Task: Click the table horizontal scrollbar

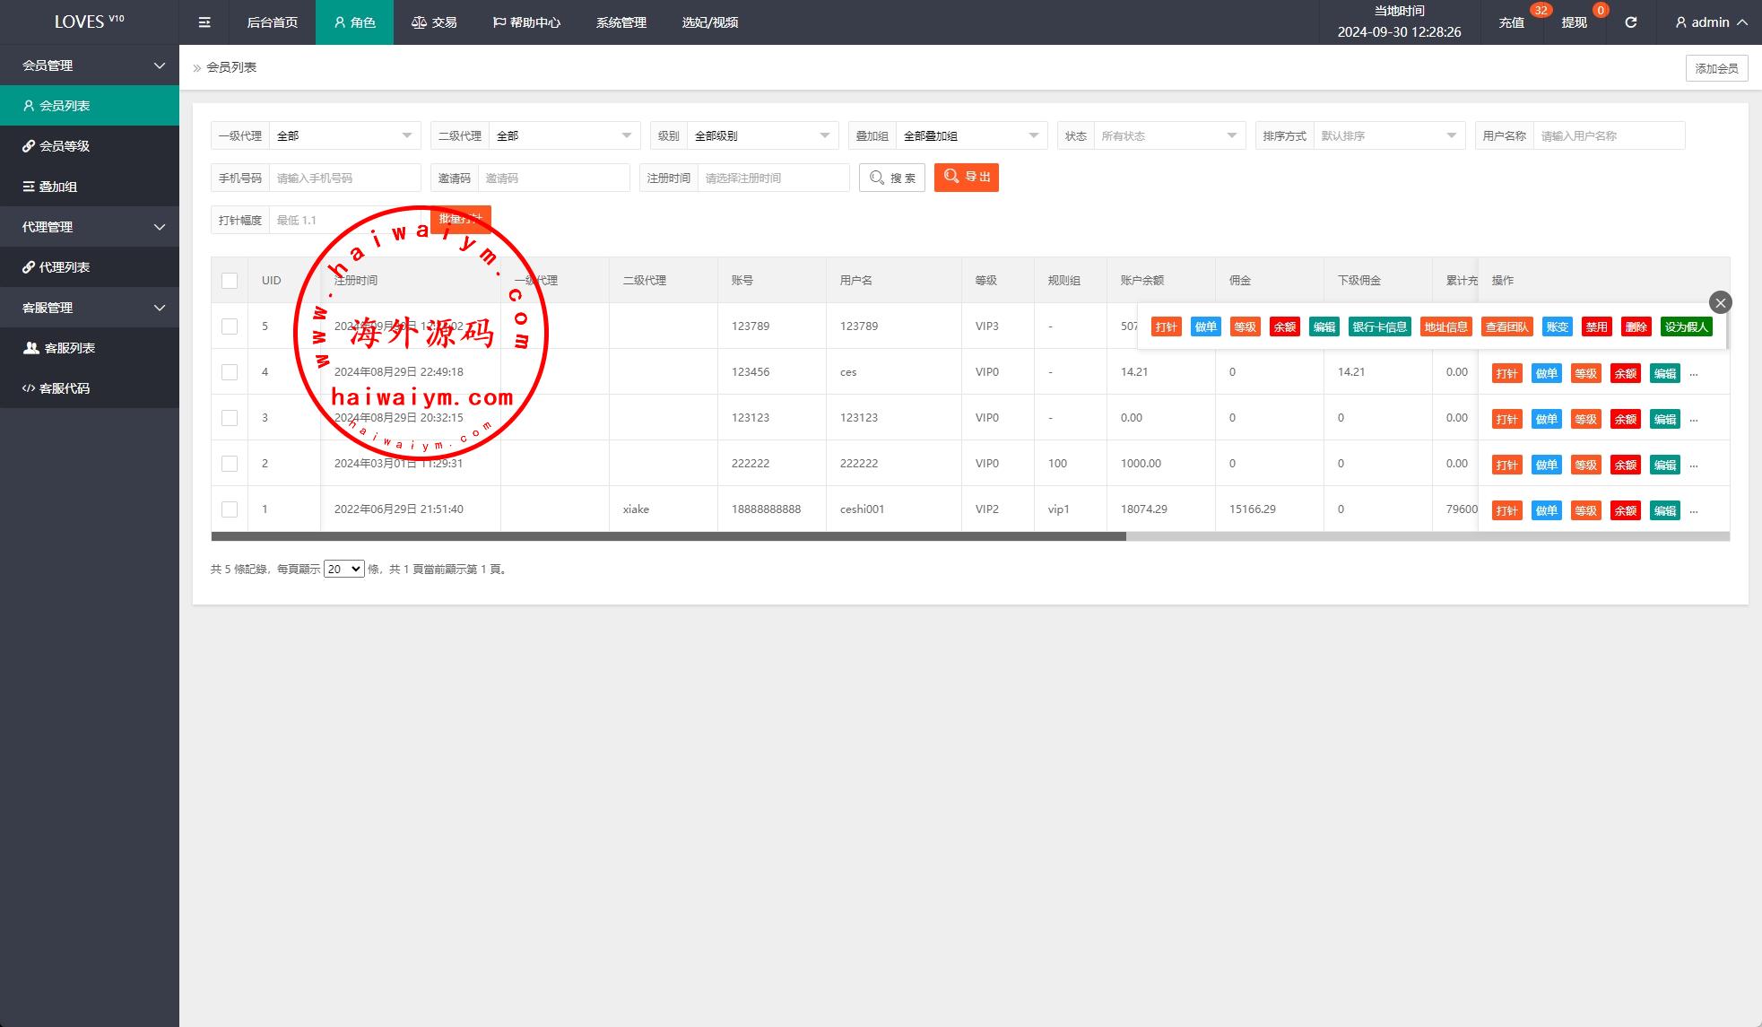Action: 668,536
